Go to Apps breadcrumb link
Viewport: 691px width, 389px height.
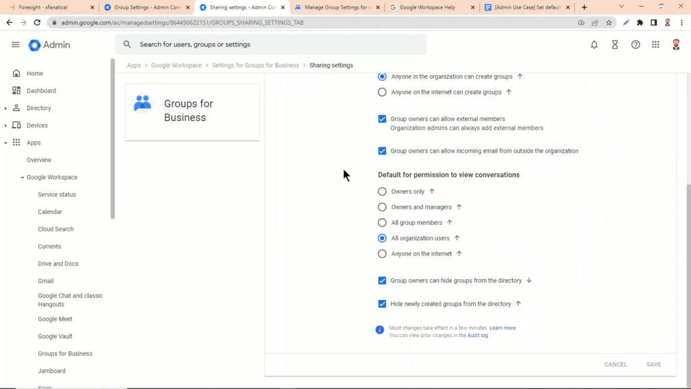(134, 66)
